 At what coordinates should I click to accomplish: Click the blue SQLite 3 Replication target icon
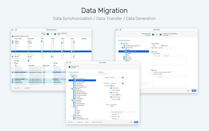(x=55, y=34)
